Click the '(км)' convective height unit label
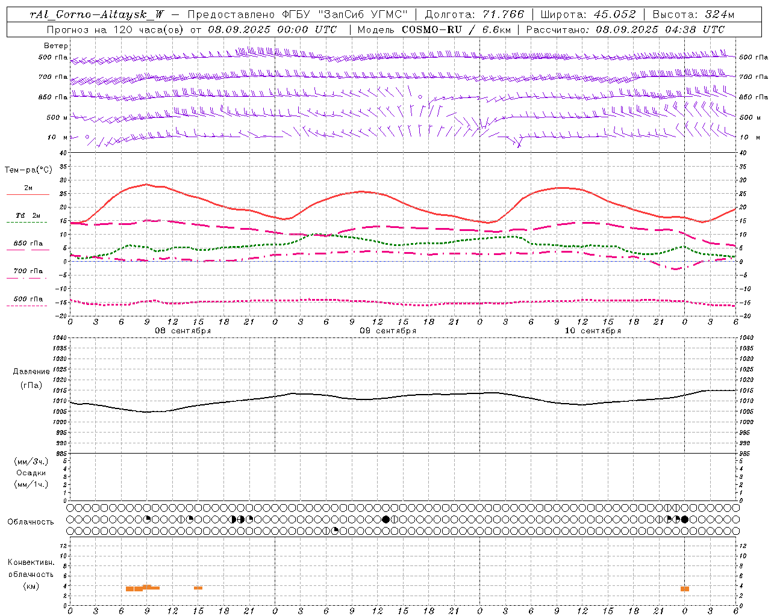The height and width of the screenshot is (616, 771). (x=31, y=586)
